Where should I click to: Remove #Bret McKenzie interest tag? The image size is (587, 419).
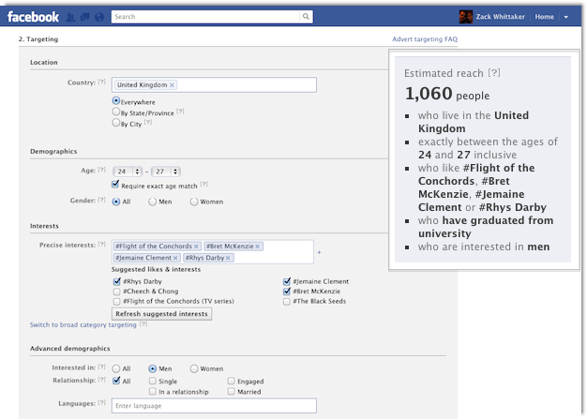coord(258,247)
